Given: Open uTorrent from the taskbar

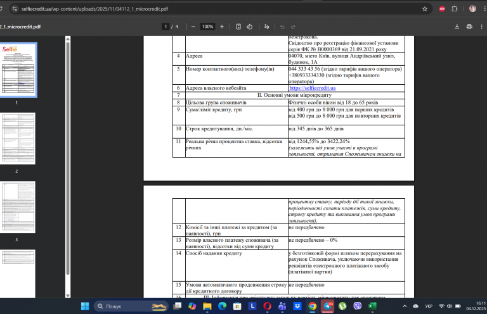Looking at the screenshot, I should click(x=342, y=306).
